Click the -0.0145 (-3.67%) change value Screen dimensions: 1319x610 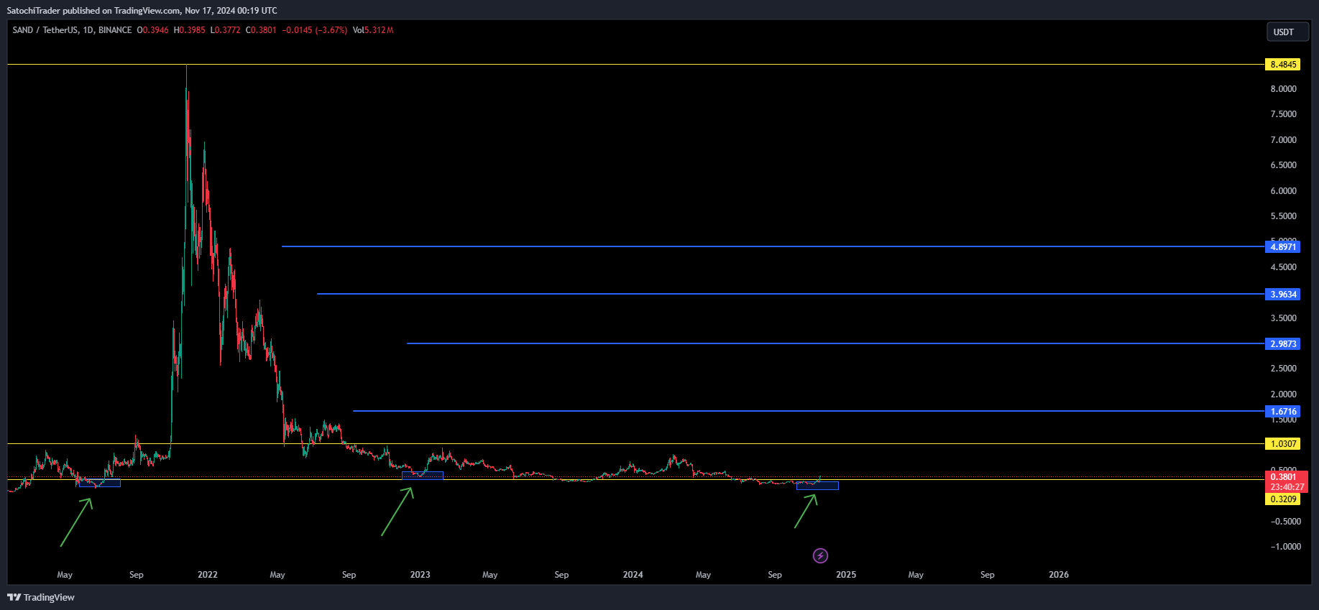click(315, 30)
